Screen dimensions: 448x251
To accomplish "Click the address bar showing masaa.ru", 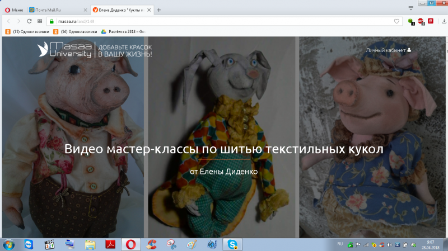I will coord(224,21).
